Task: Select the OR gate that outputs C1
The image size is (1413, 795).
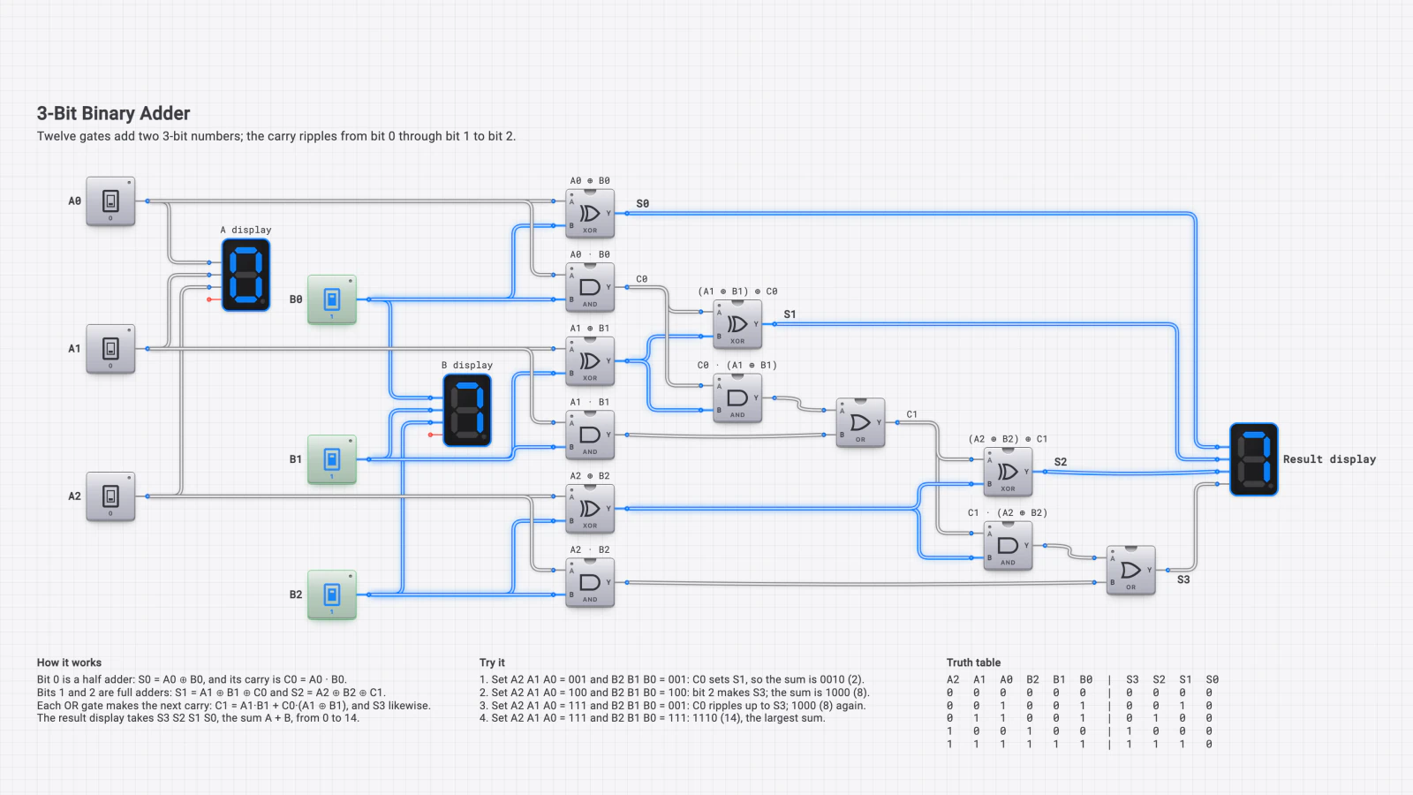Action: pos(860,422)
